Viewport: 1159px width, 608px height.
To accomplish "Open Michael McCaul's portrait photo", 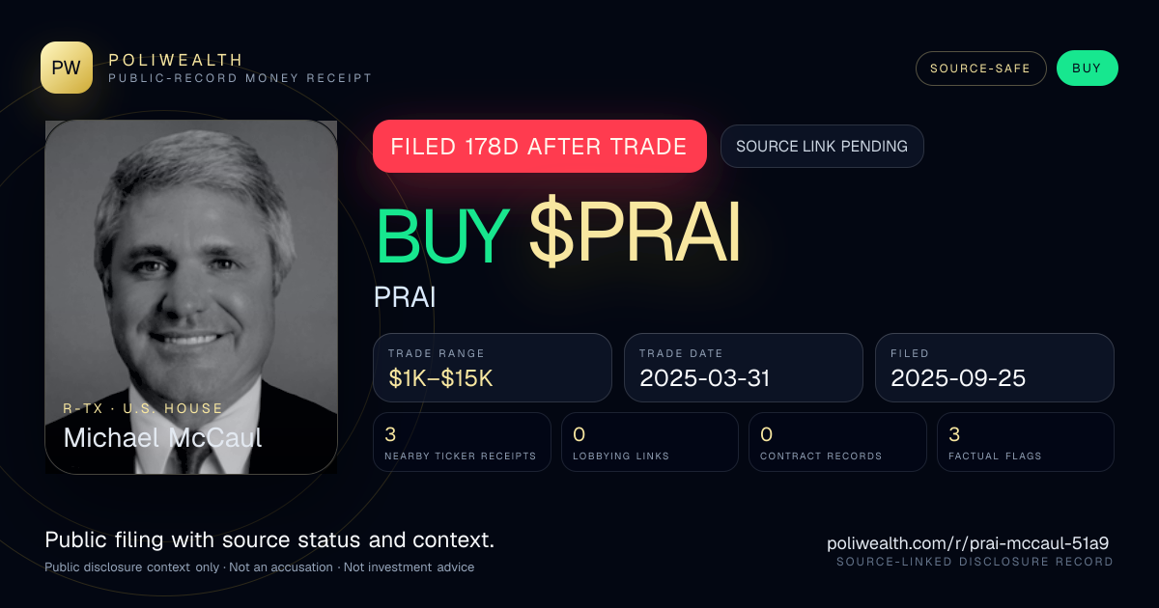I will point(191,297).
